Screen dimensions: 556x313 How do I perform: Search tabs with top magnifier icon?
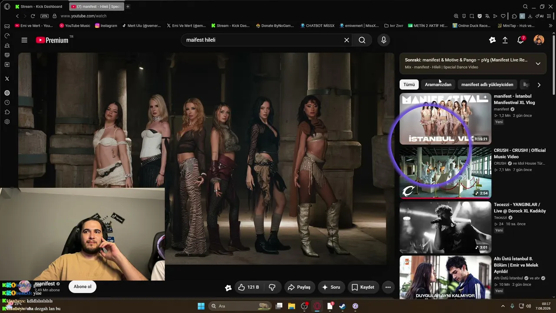pyautogui.click(x=525, y=7)
